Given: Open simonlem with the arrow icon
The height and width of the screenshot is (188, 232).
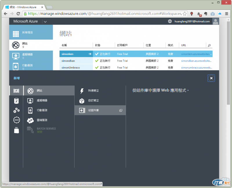Looking at the screenshot, I should [x=90, y=54].
